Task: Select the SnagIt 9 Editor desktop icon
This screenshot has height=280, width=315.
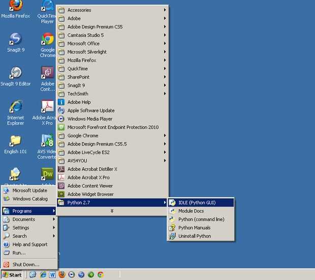Action: click(x=16, y=77)
